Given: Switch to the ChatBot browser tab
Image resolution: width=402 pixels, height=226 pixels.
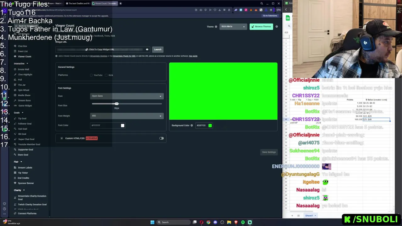Looking at the screenshot, I should click(x=78, y=3).
